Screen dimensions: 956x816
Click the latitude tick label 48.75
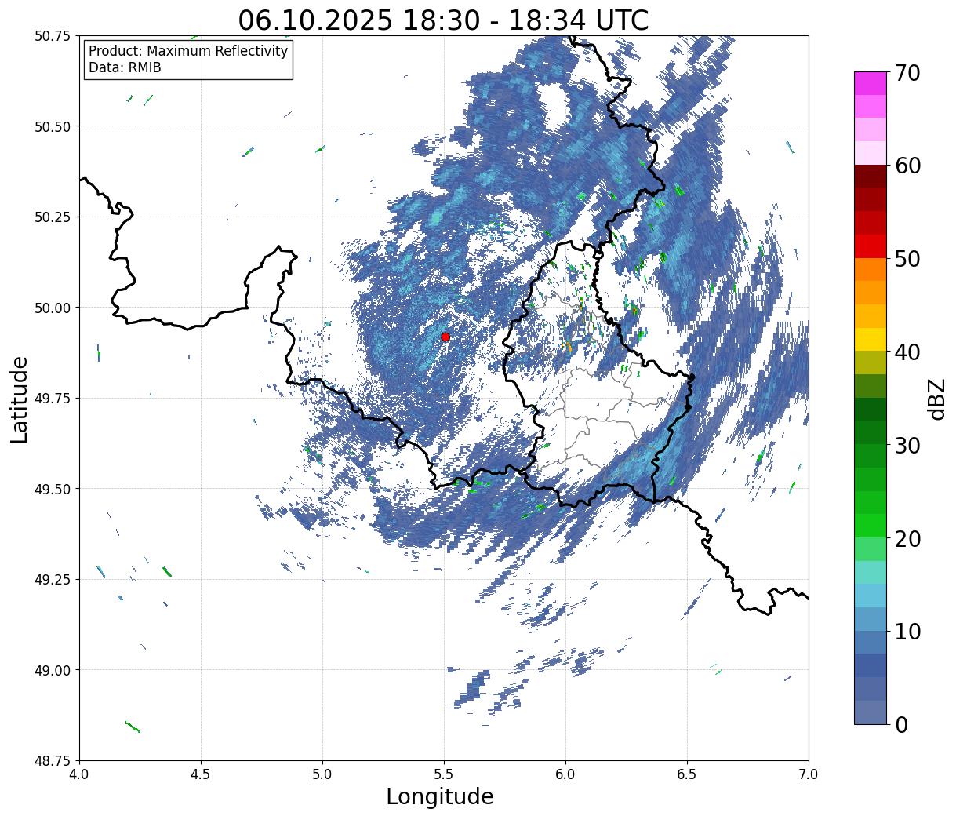[x=53, y=761]
